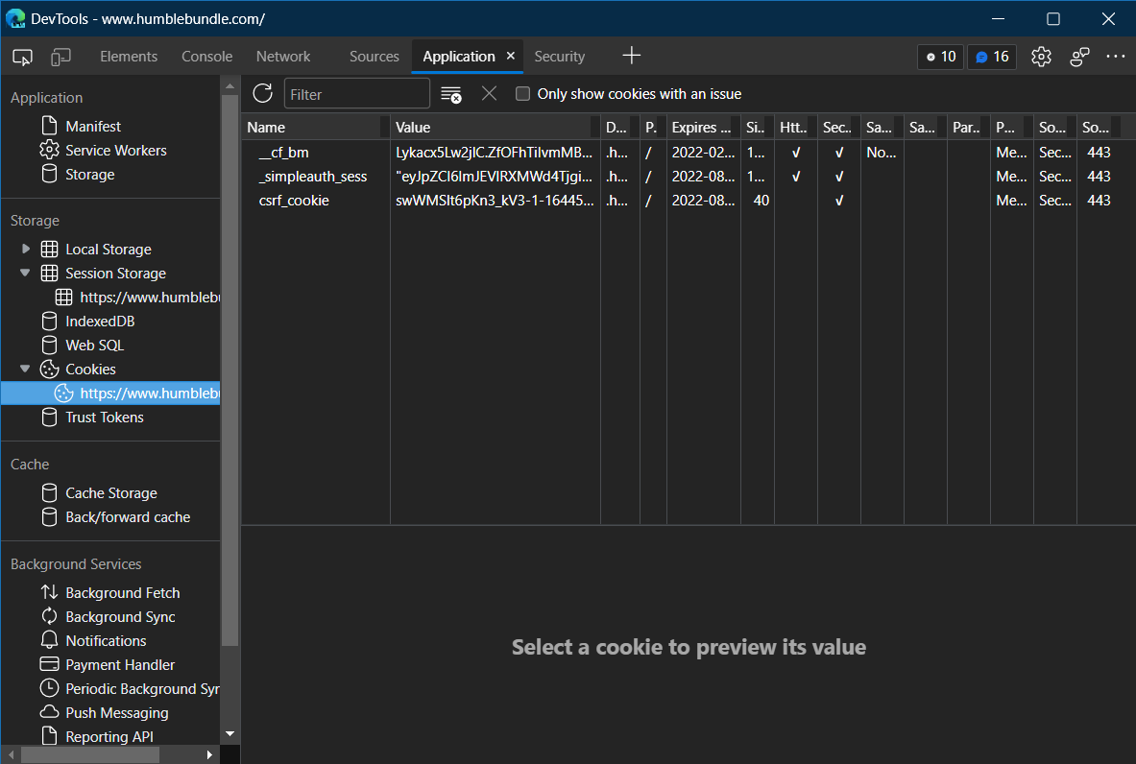
Task: Open IndexedDB database icon
Action: [49, 321]
